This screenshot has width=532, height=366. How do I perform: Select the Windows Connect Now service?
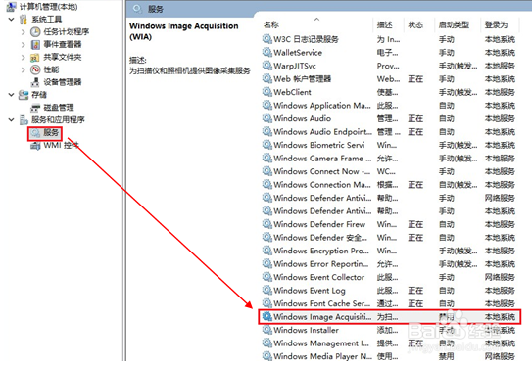(x=321, y=171)
